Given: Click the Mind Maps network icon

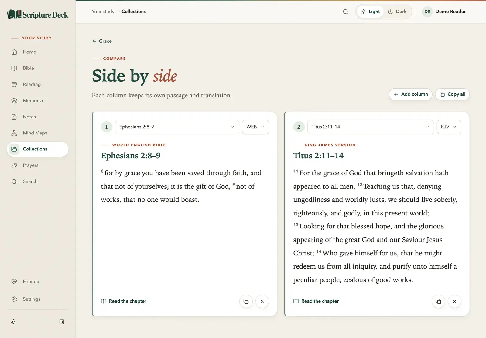Looking at the screenshot, I should (14, 133).
